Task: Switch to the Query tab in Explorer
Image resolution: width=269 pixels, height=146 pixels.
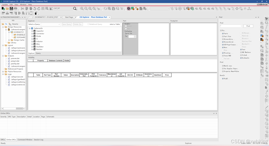Action: pos(38,53)
